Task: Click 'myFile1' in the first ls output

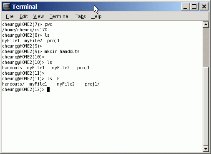Action: [x=11, y=40]
